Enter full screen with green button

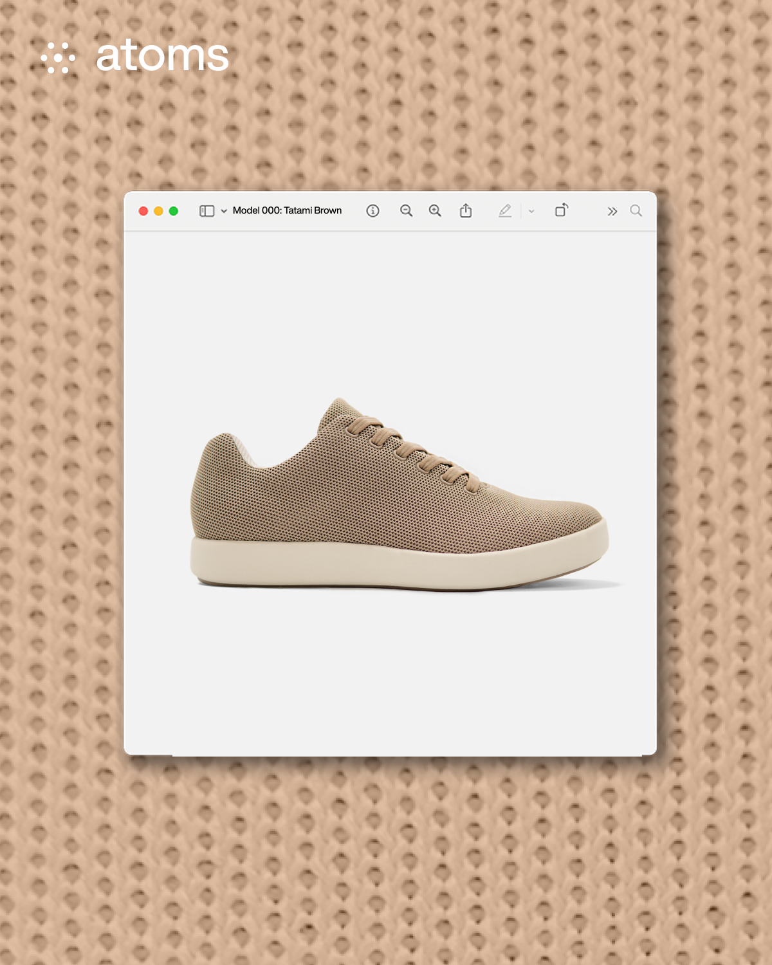coord(173,211)
